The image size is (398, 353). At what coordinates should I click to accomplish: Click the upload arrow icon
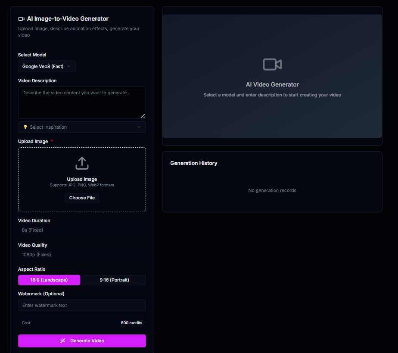(x=82, y=163)
